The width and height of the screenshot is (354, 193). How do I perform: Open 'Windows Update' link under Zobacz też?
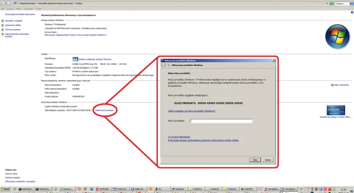[12, 178]
